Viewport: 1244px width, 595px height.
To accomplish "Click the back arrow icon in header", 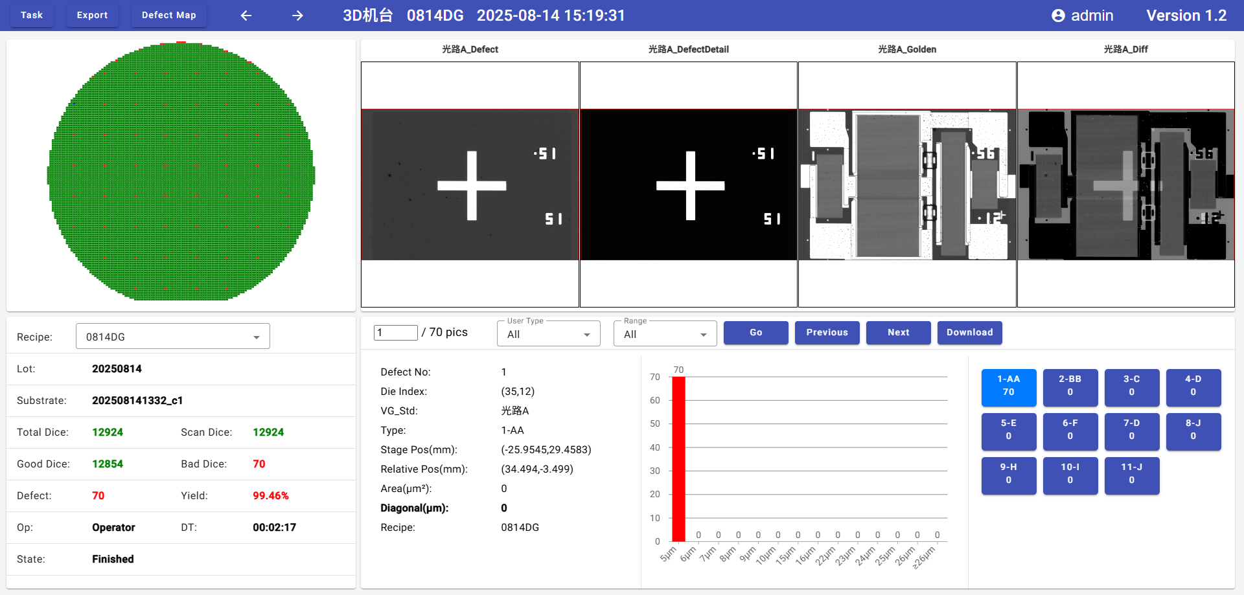I will tap(246, 16).
